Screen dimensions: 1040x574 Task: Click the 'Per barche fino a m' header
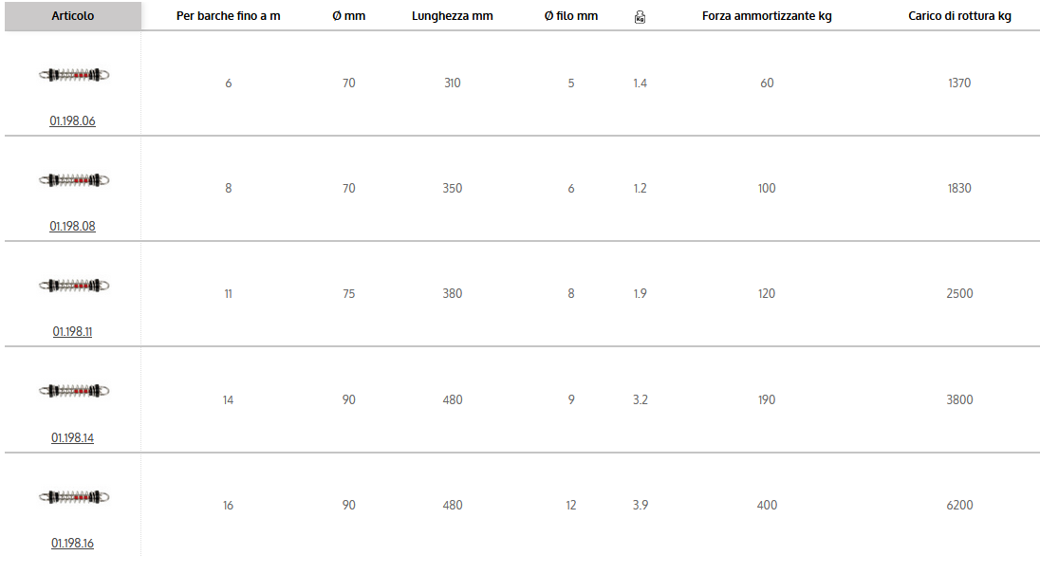pos(228,16)
